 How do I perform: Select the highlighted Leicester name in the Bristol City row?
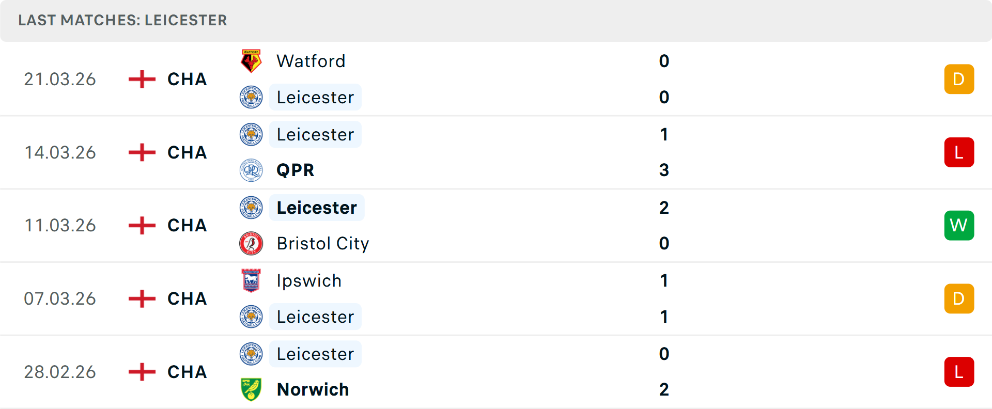(x=317, y=208)
